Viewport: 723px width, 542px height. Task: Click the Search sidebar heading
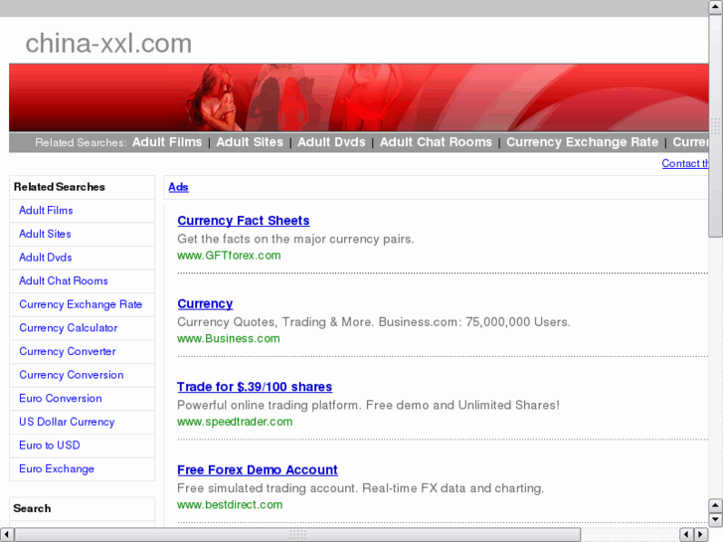(x=32, y=508)
